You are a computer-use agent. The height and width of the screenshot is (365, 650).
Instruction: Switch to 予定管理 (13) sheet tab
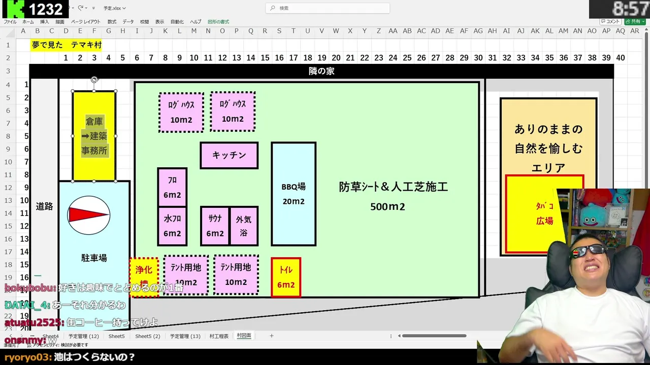click(x=185, y=336)
